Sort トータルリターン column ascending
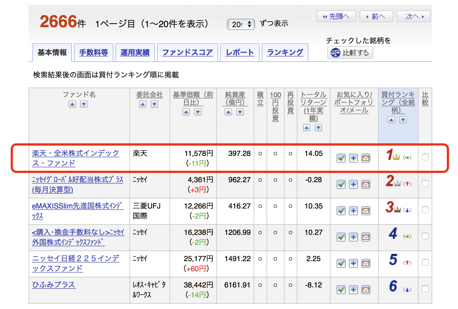Screen dimensions: 458x309 (x=307, y=128)
